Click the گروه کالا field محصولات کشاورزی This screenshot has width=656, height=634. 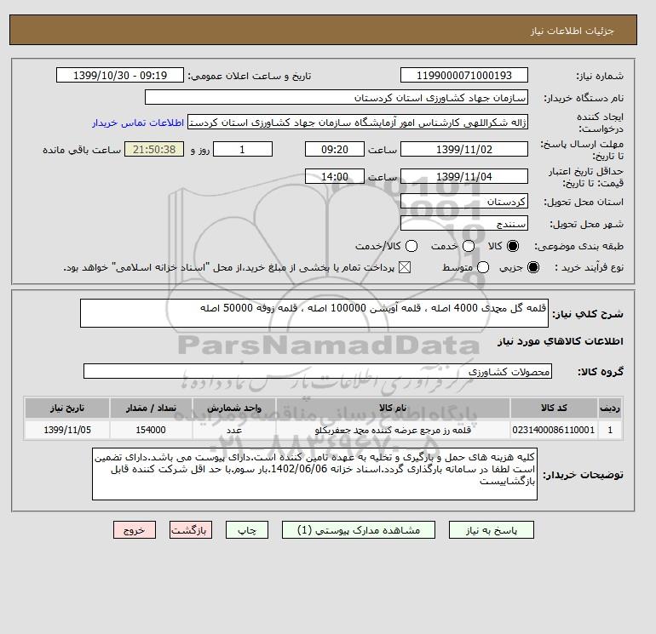[318, 371]
